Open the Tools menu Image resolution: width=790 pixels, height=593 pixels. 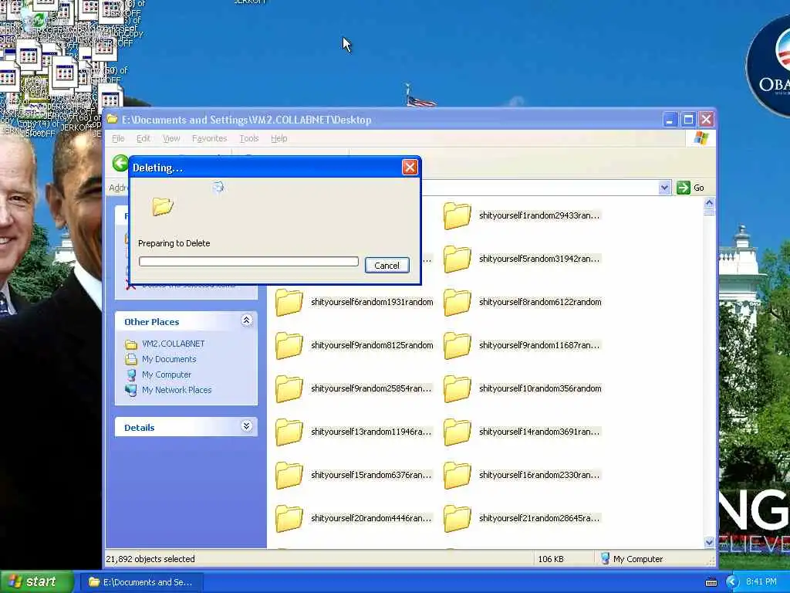249,138
